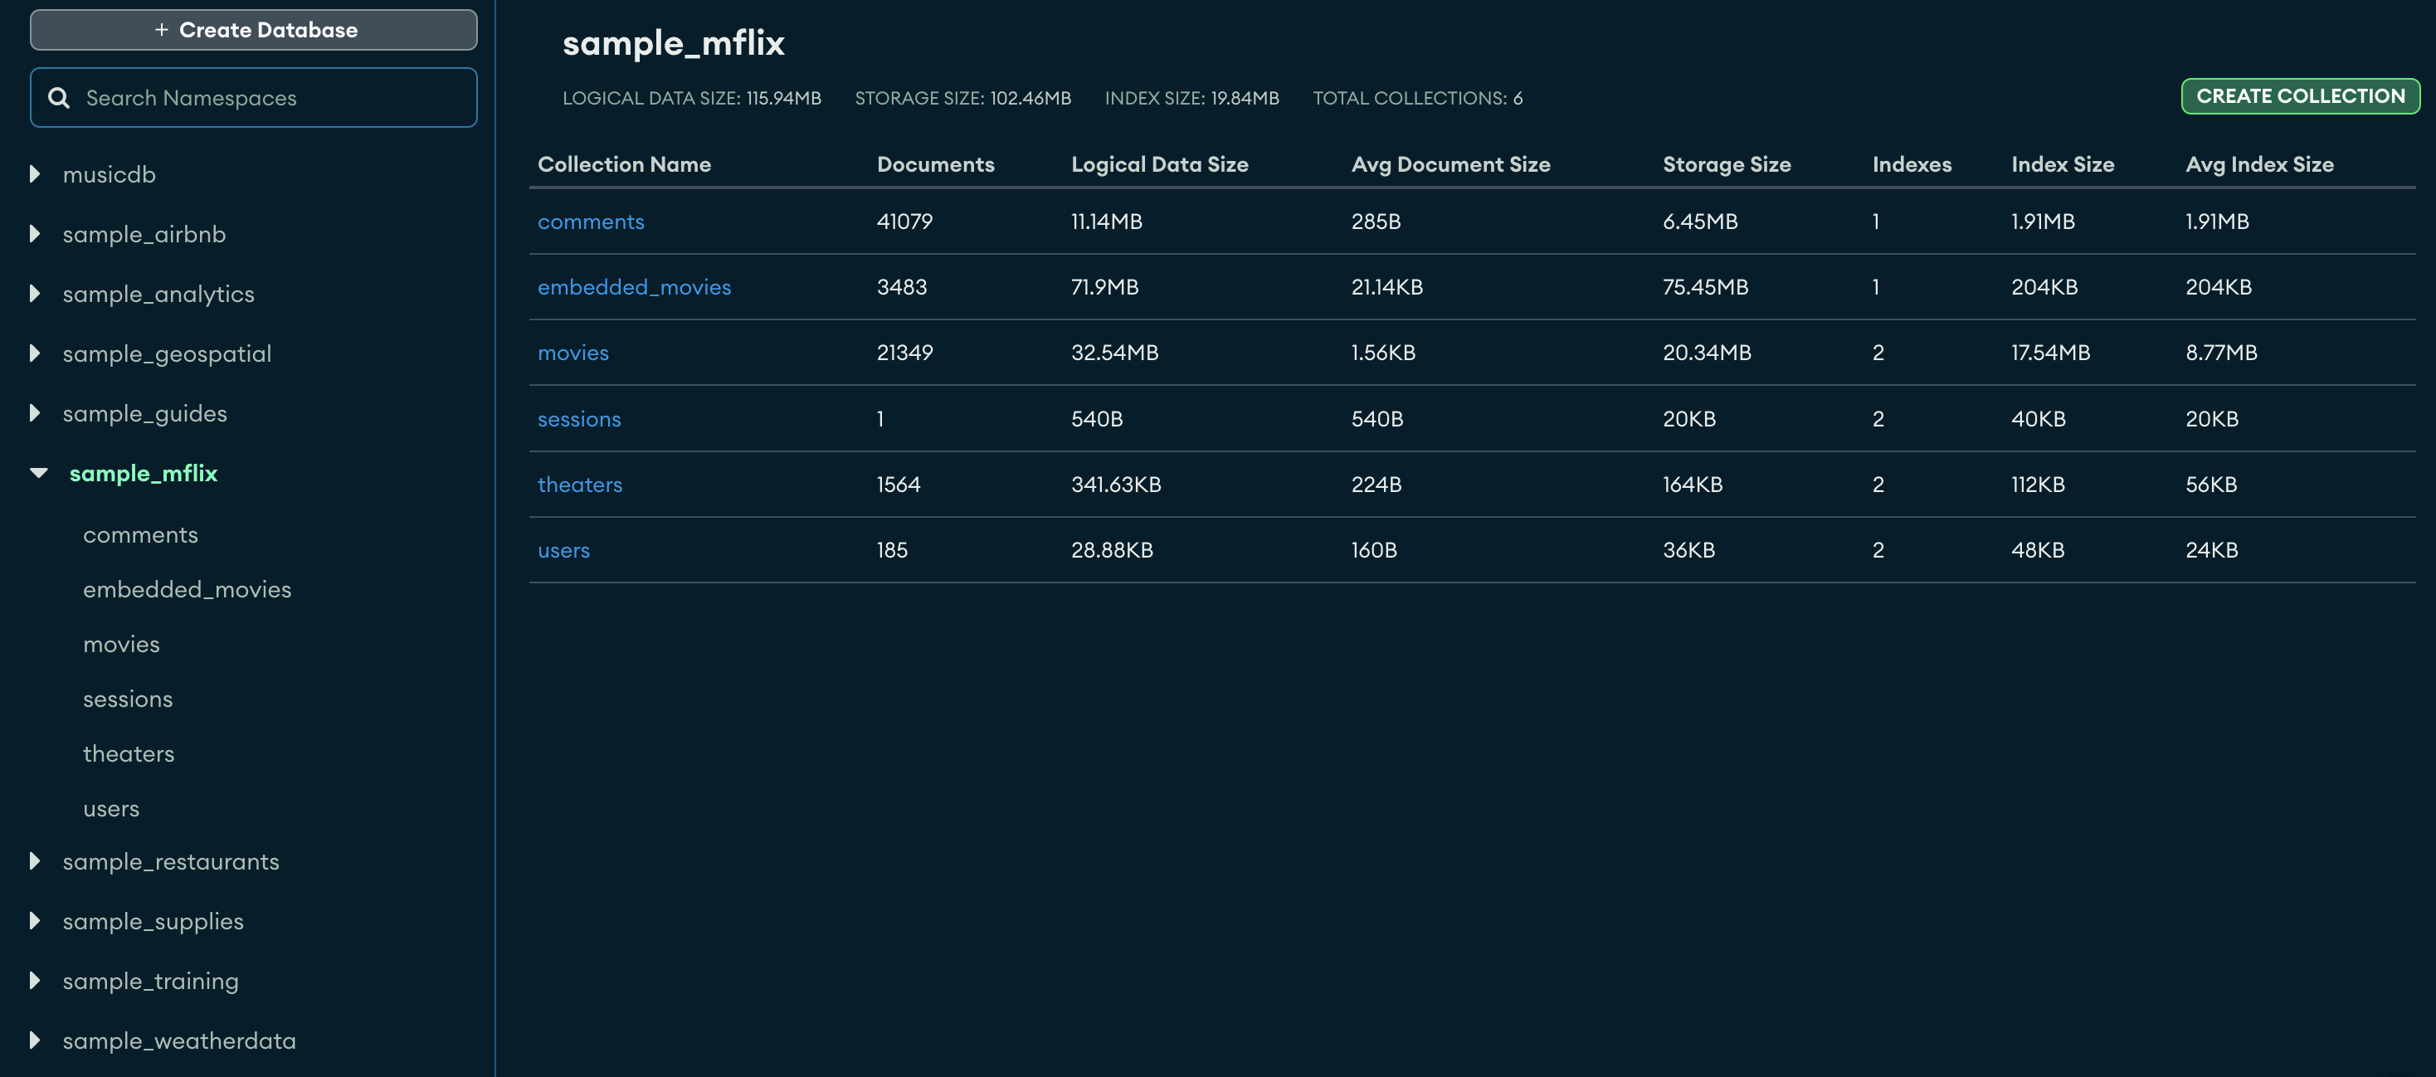Expand the sample_weatherdata database
Image resolution: width=2436 pixels, height=1077 pixels.
pyautogui.click(x=34, y=1040)
